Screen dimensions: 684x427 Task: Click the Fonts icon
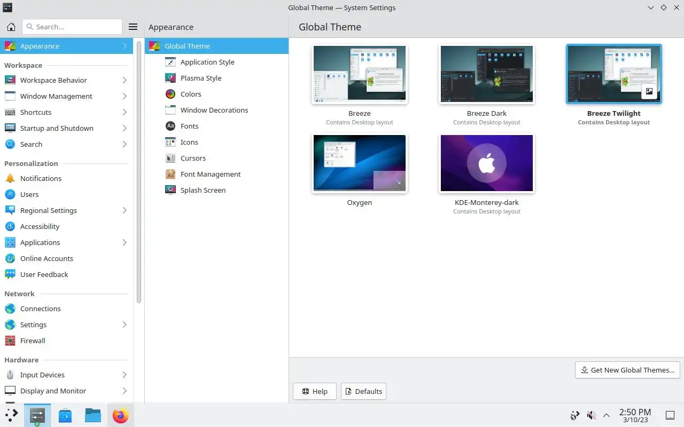pos(170,126)
